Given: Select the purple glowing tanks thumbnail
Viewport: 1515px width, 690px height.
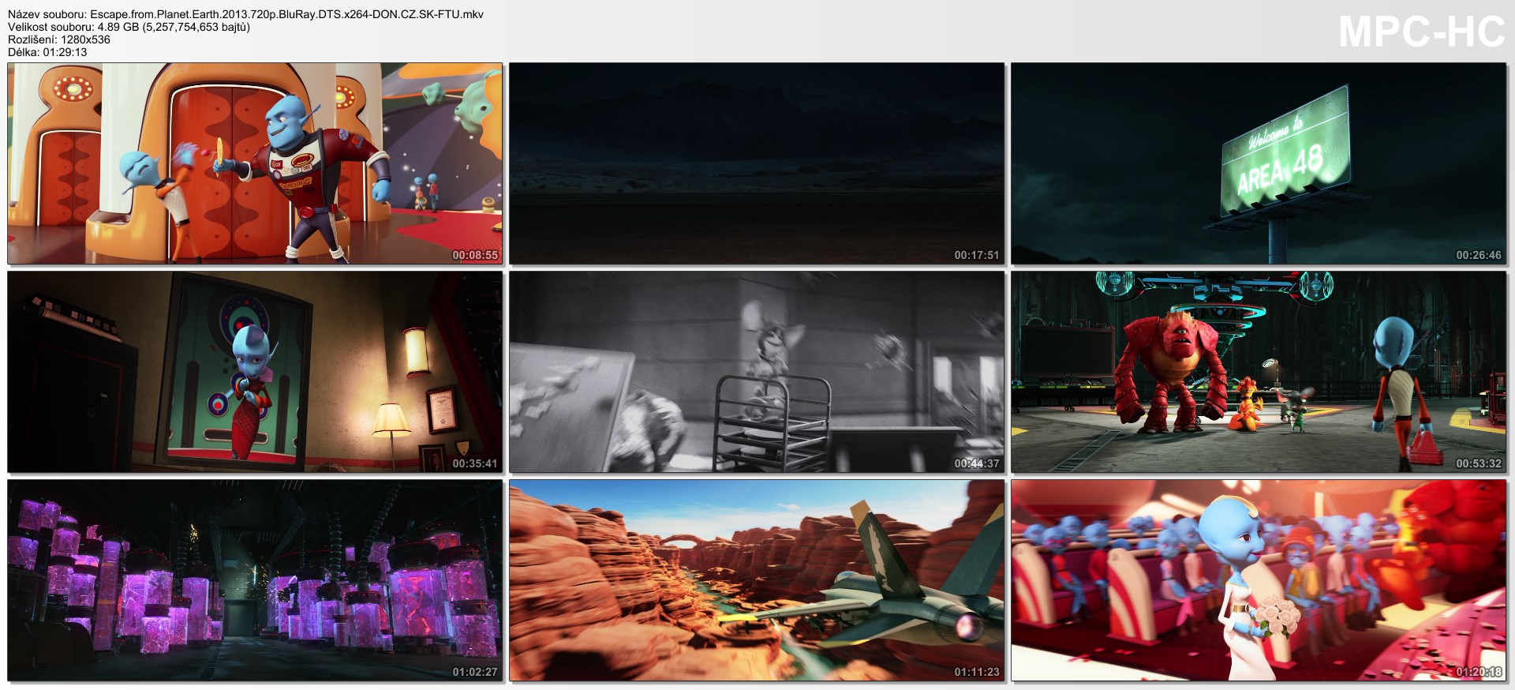Looking at the screenshot, I should tap(255, 580).
